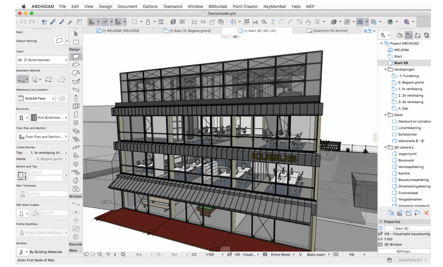The height and width of the screenshot is (267, 443).
Task: Select straight wall geometry method
Action: click(x=22, y=79)
